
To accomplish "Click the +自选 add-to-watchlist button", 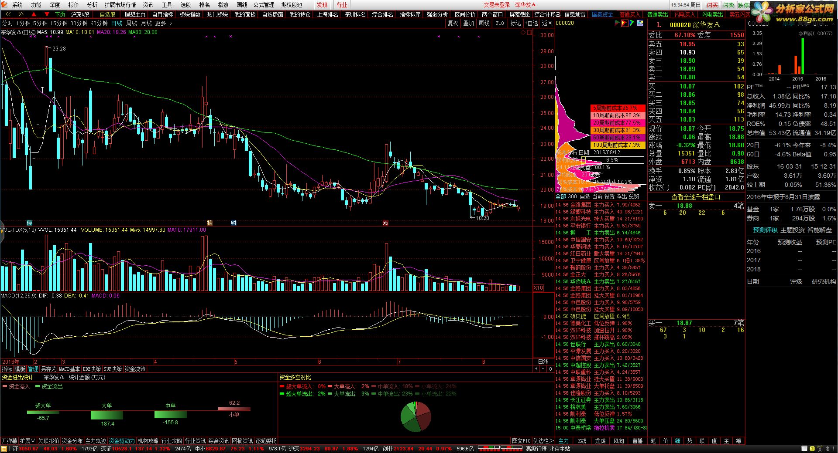I will pyautogui.click(x=531, y=23).
